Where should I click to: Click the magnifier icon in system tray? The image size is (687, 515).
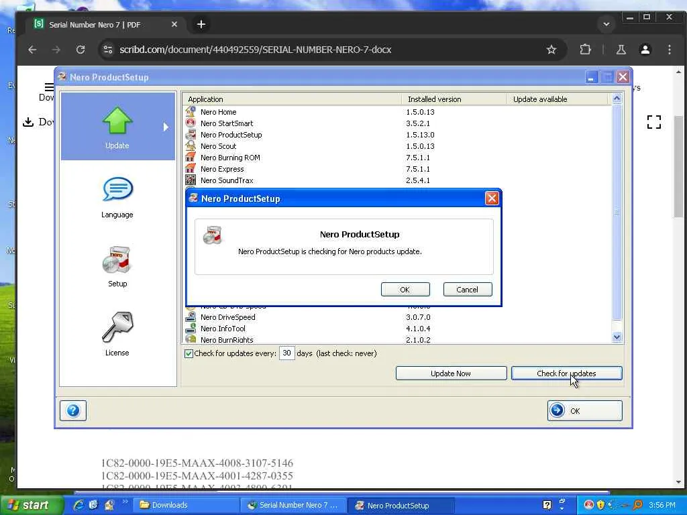[638, 505]
